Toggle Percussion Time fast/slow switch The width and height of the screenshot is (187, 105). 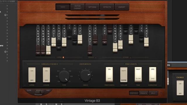pos(138,74)
